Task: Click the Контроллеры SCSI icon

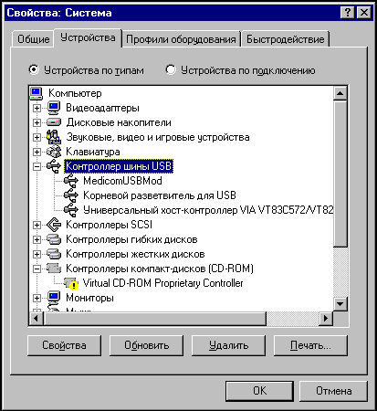Action: coord(54,225)
